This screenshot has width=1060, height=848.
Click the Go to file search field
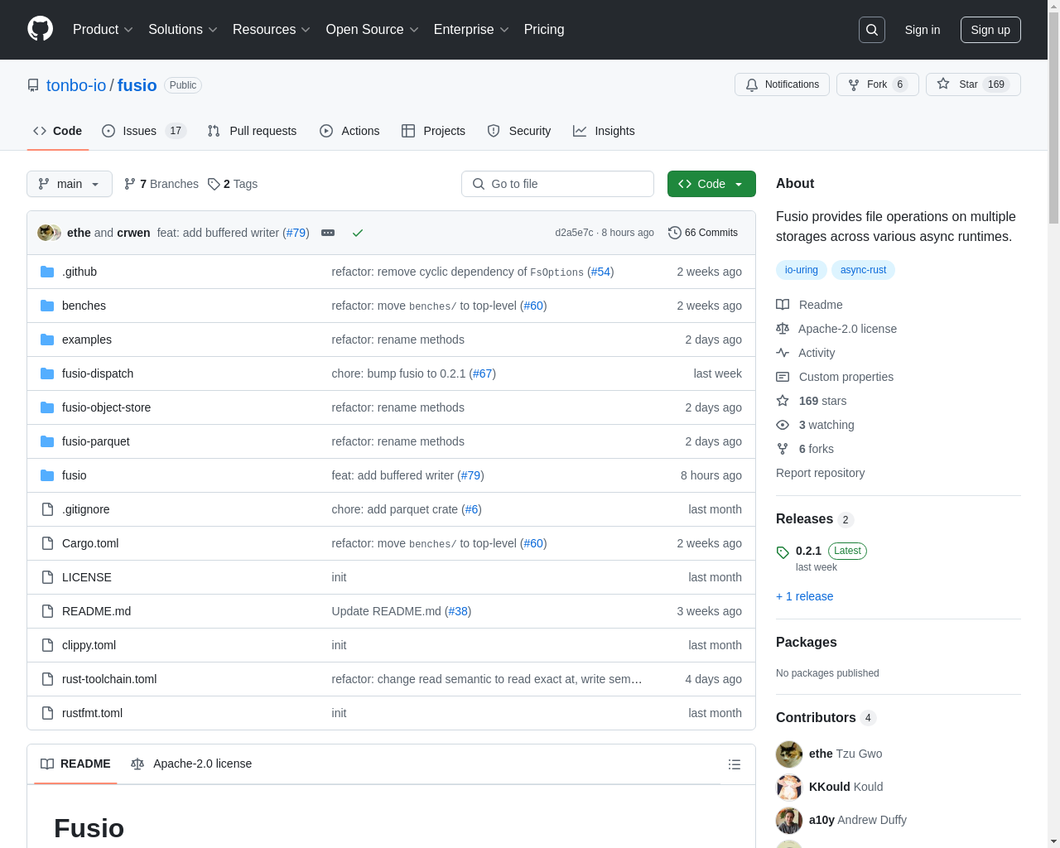tap(557, 184)
